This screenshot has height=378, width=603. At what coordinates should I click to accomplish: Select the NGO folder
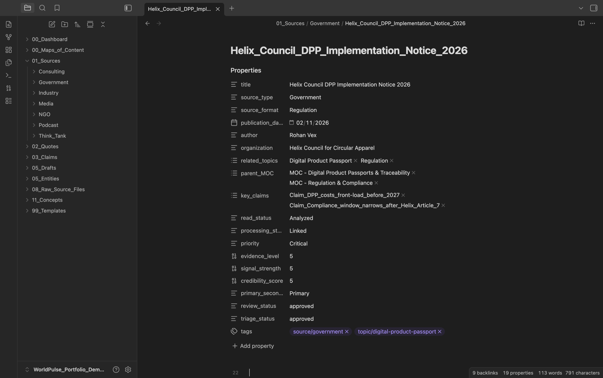44,114
